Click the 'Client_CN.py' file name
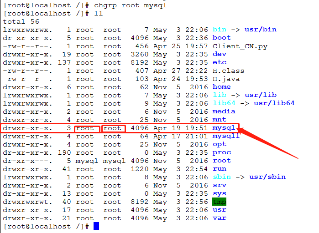This screenshot has height=233, width=319. pyautogui.click(x=240, y=46)
